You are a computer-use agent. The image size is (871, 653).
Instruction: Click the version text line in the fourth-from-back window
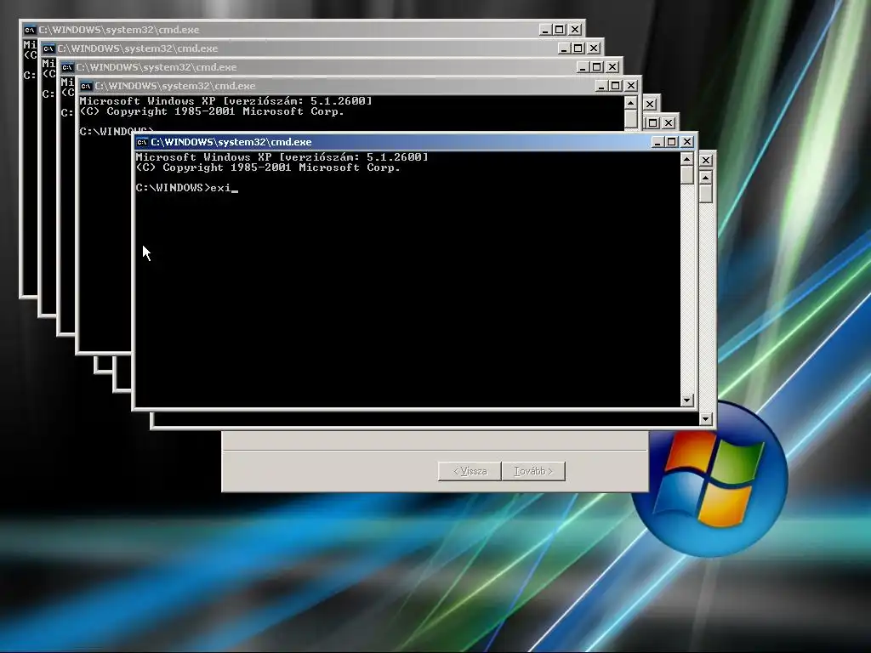(225, 101)
